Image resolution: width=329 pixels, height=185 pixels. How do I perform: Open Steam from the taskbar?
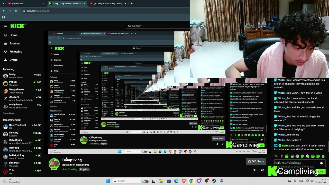[x=214, y=181]
